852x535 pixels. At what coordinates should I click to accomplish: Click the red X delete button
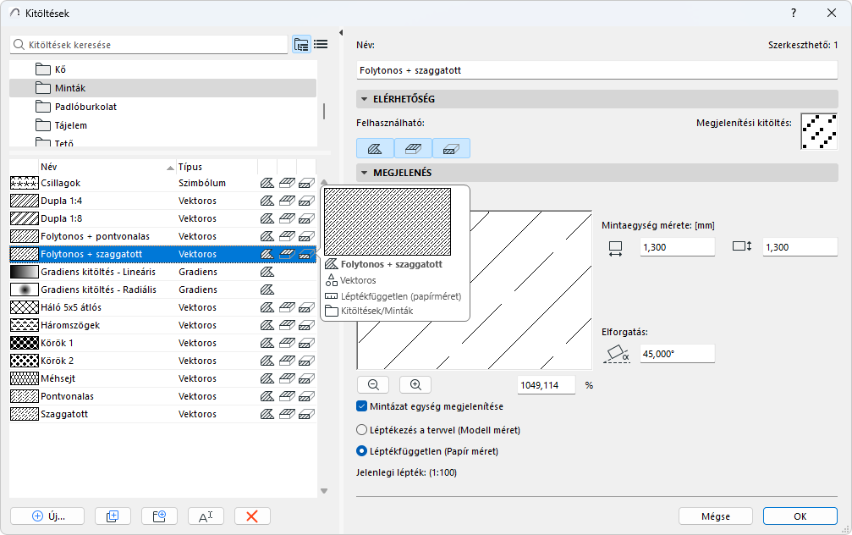(252, 516)
